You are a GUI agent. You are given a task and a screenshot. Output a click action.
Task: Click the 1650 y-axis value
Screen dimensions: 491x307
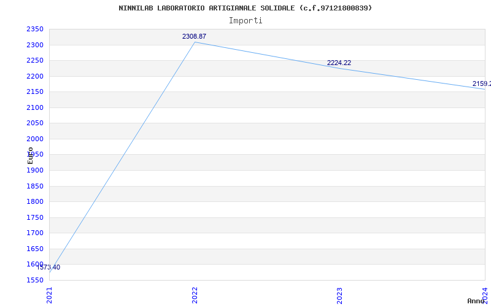coord(35,249)
